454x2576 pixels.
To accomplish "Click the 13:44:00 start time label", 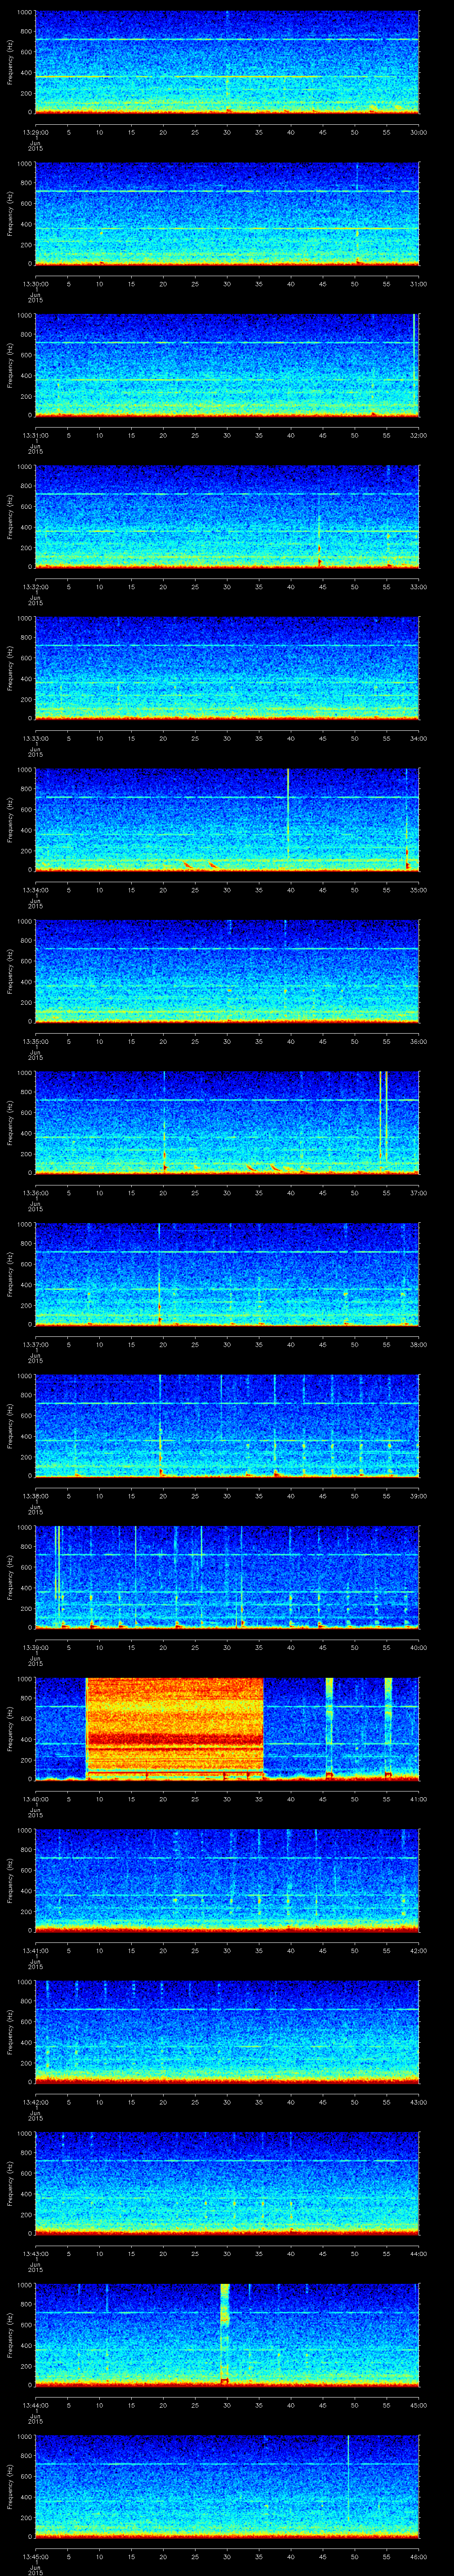I will 35,2406.
